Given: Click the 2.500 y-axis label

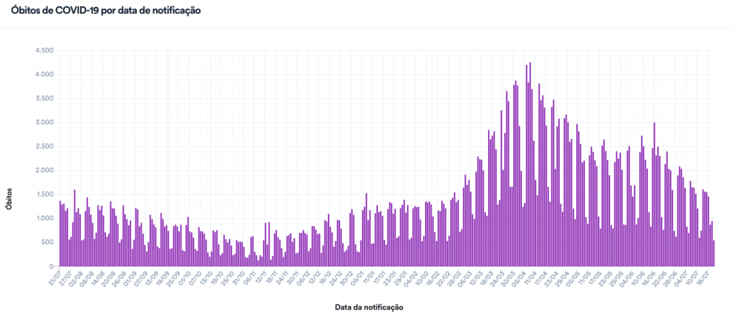Looking at the screenshot, I should (43, 146).
